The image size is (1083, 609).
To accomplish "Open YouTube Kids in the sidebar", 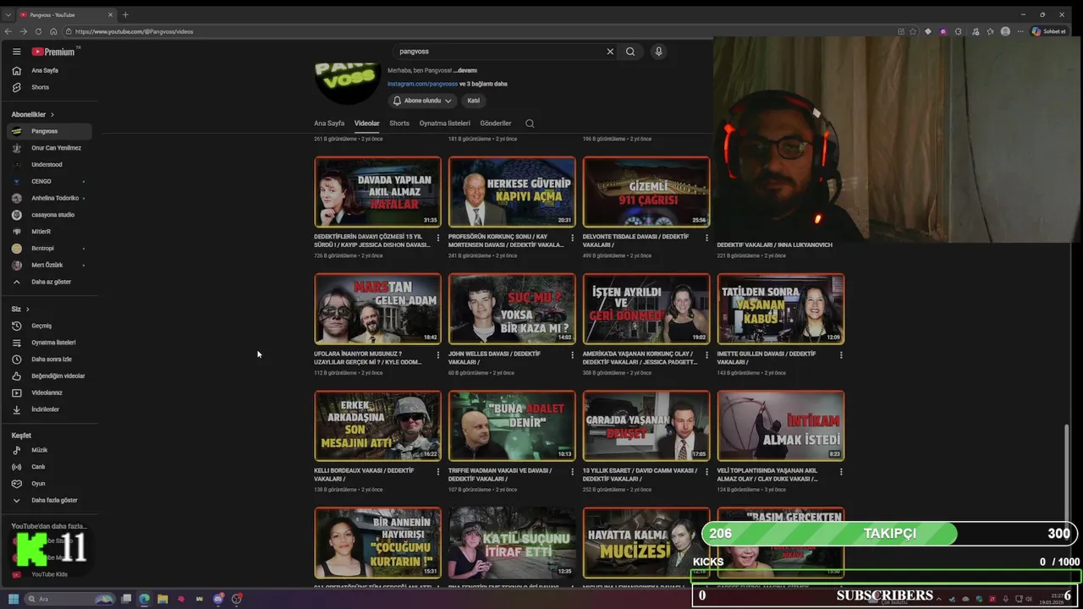I will tap(49, 574).
